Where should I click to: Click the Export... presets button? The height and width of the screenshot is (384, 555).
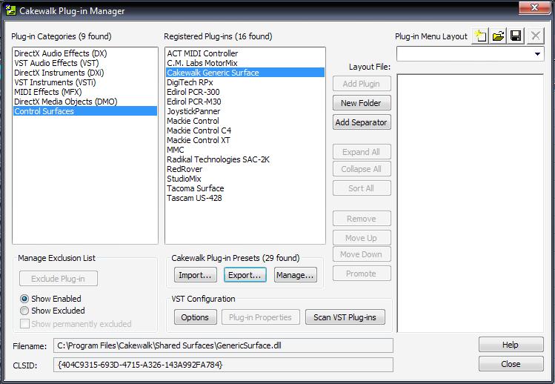(x=245, y=275)
